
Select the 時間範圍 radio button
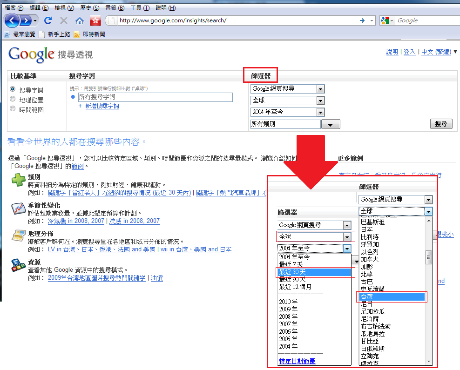coord(13,109)
